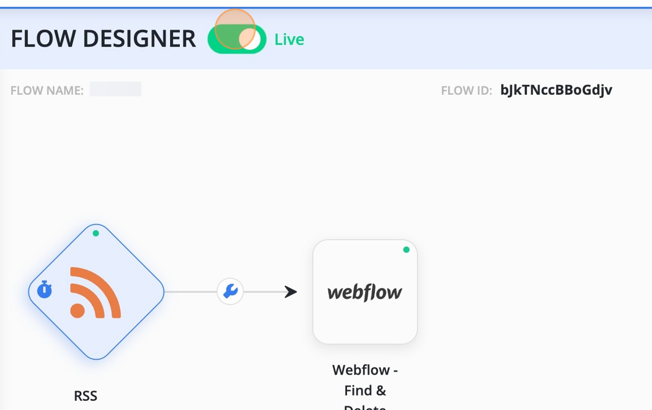Edit the flow name field
652x410 pixels.
click(116, 89)
